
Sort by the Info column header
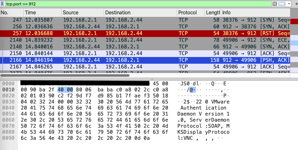(x=256, y=12)
